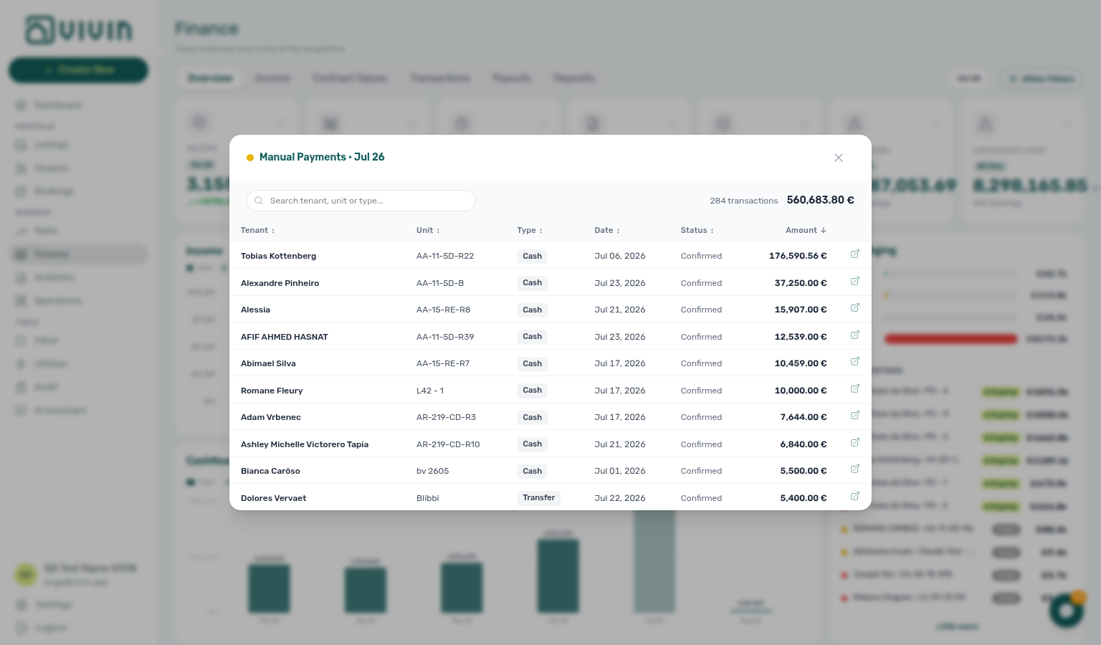Viewport: 1101px width, 645px height.
Task: Select Cash tag in Romane Fleury row
Action: point(533,391)
